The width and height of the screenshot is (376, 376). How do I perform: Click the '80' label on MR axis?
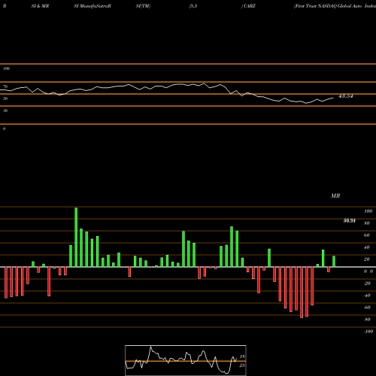pyautogui.click(x=367, y=223)
